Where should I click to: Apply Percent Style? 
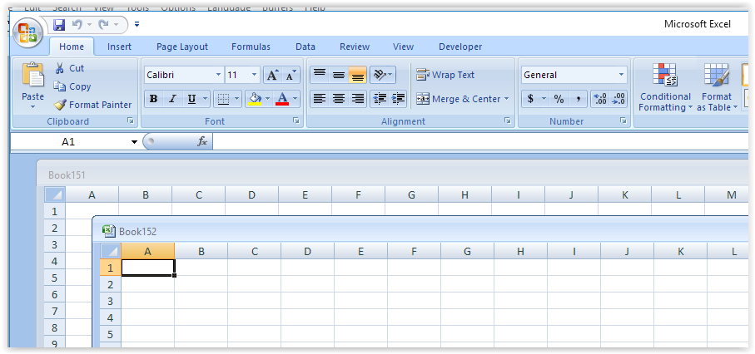click(559, 99)
